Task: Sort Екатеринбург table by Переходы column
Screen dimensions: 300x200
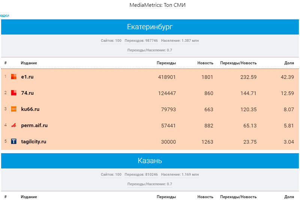Action: [166, 63]
